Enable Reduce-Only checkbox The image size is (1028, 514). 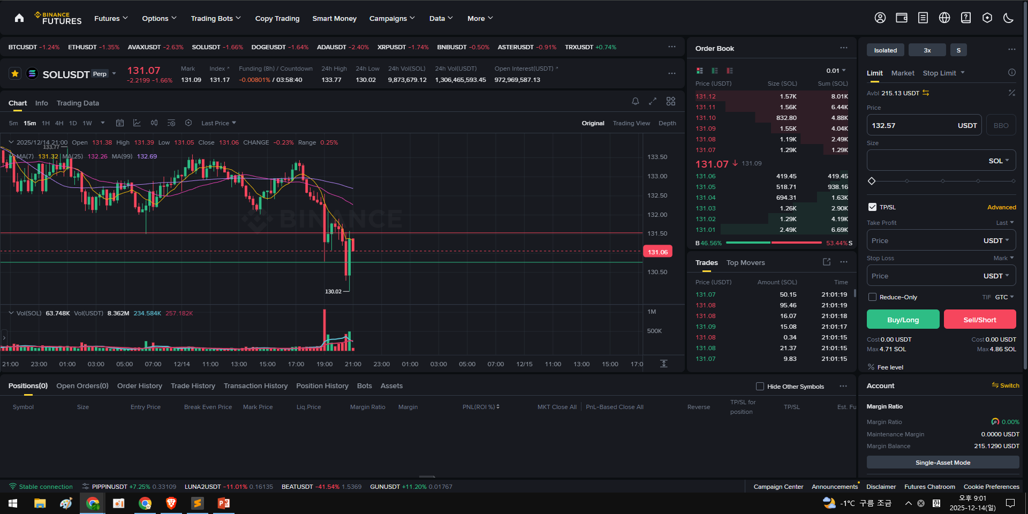873,297
